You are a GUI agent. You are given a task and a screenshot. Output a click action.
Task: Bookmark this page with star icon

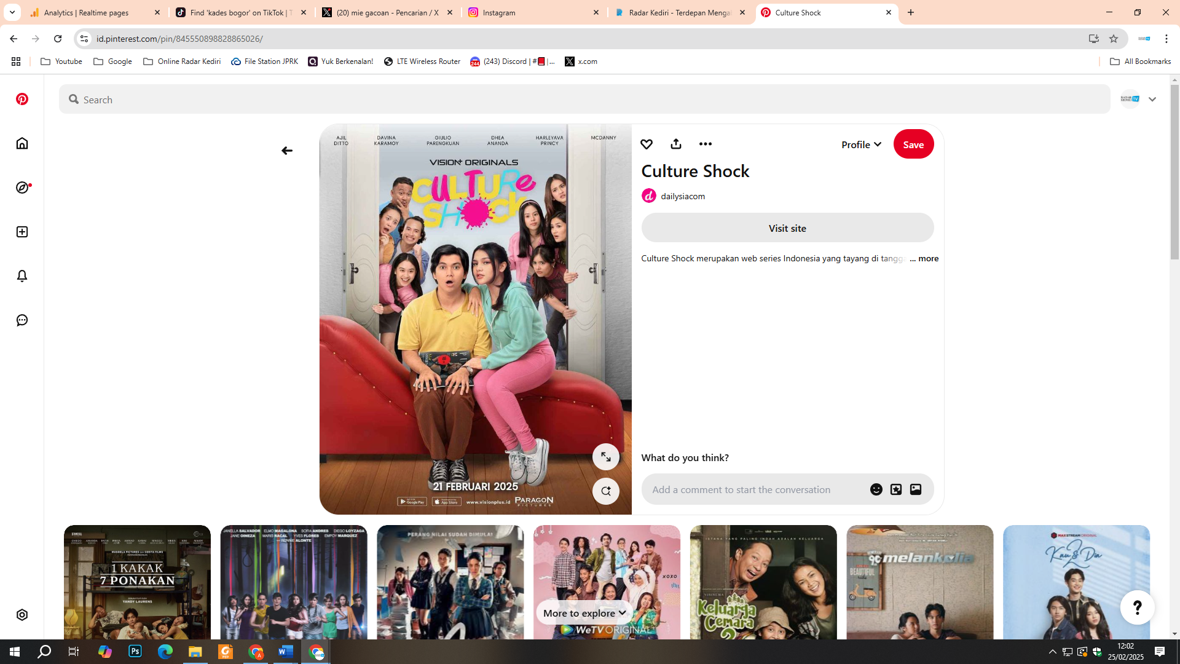pyautogui.click(x=1114, y=39)
